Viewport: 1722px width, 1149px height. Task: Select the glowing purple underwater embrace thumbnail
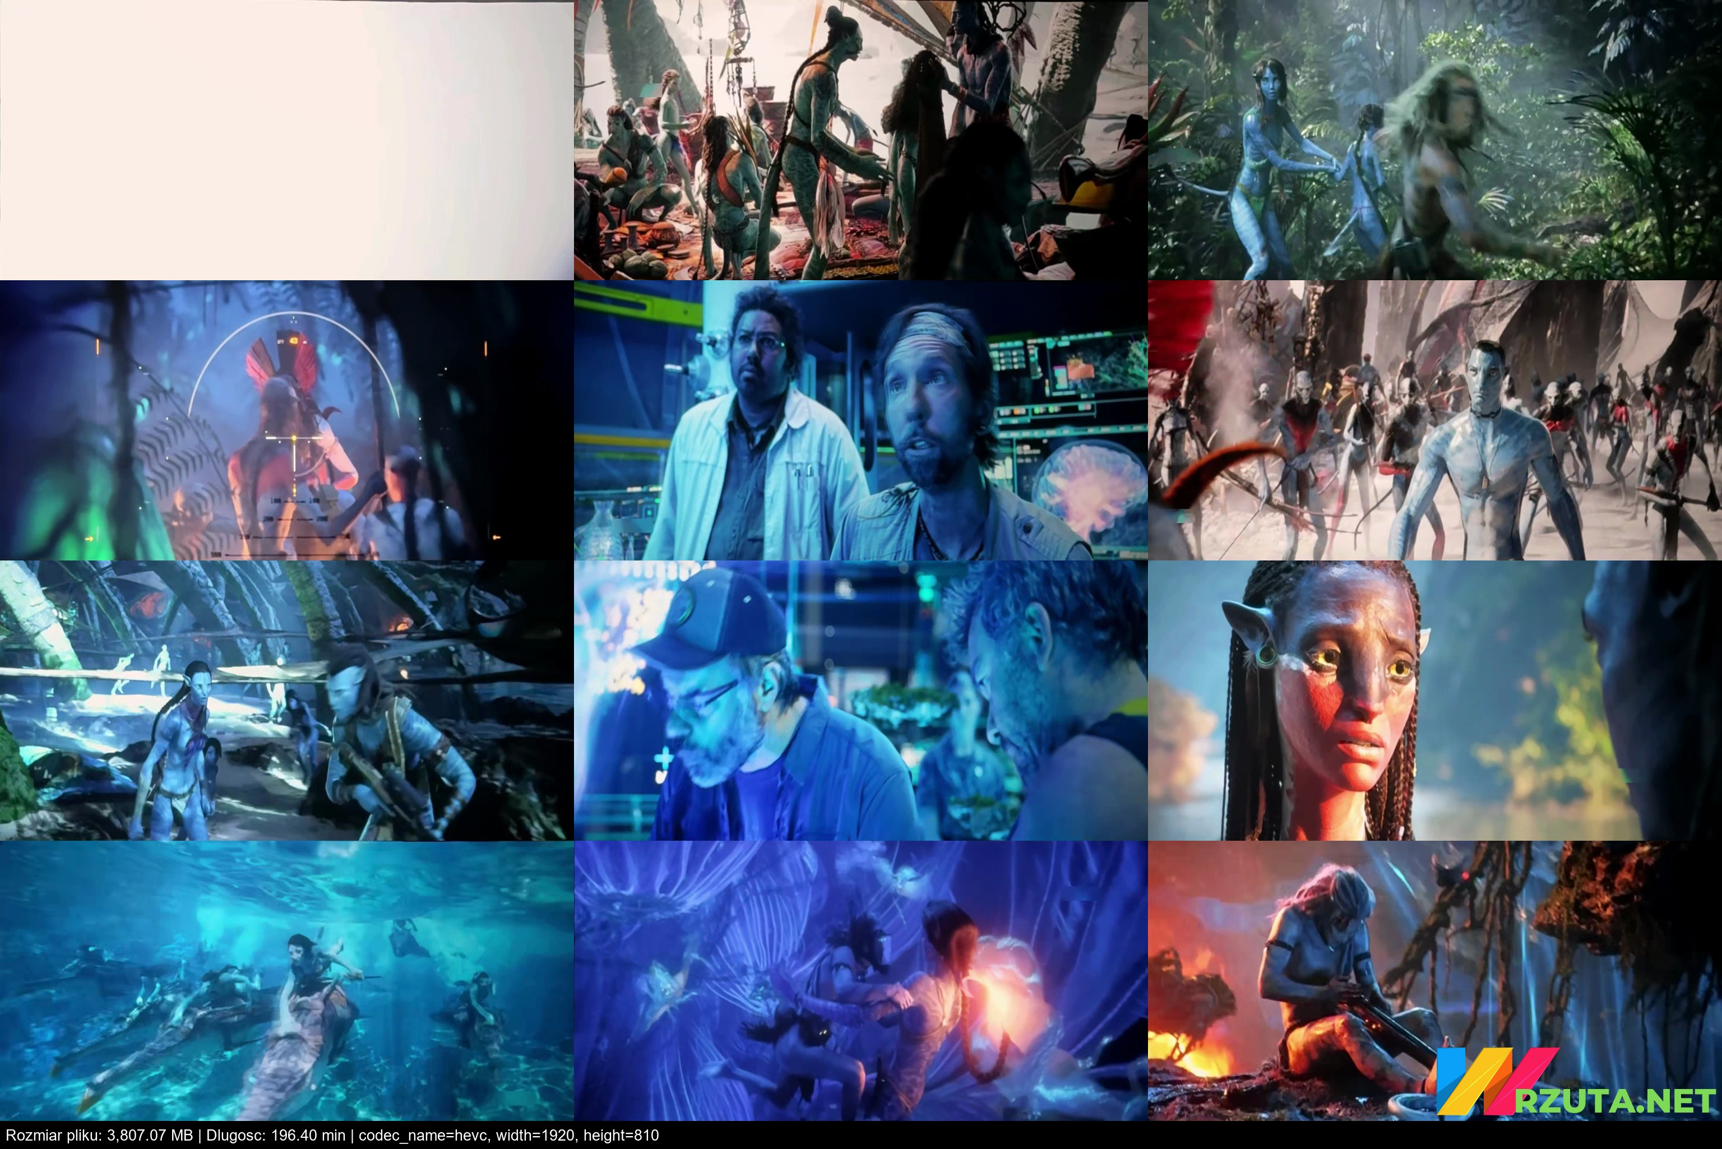tap(860, 980)
